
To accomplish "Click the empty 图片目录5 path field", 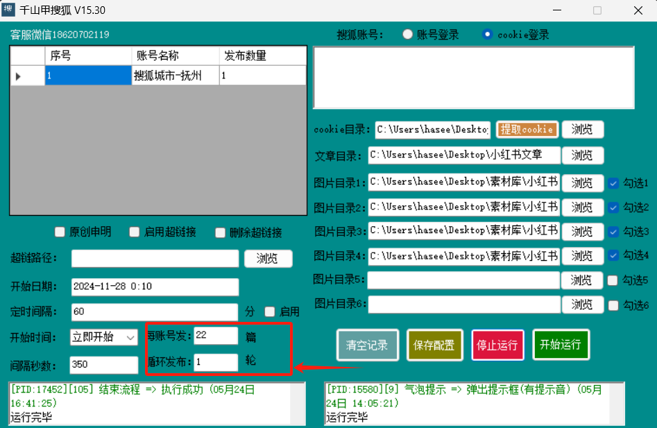I will (463, 280).
